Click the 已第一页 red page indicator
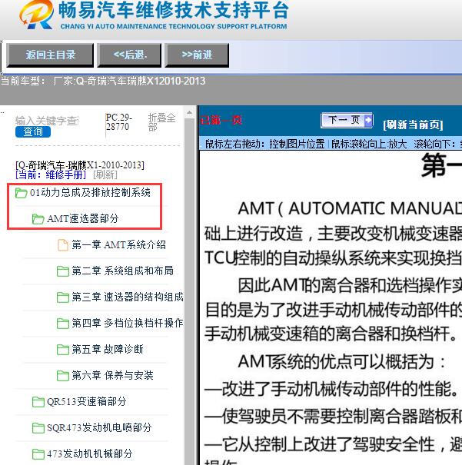 click(x=221, y=120)
